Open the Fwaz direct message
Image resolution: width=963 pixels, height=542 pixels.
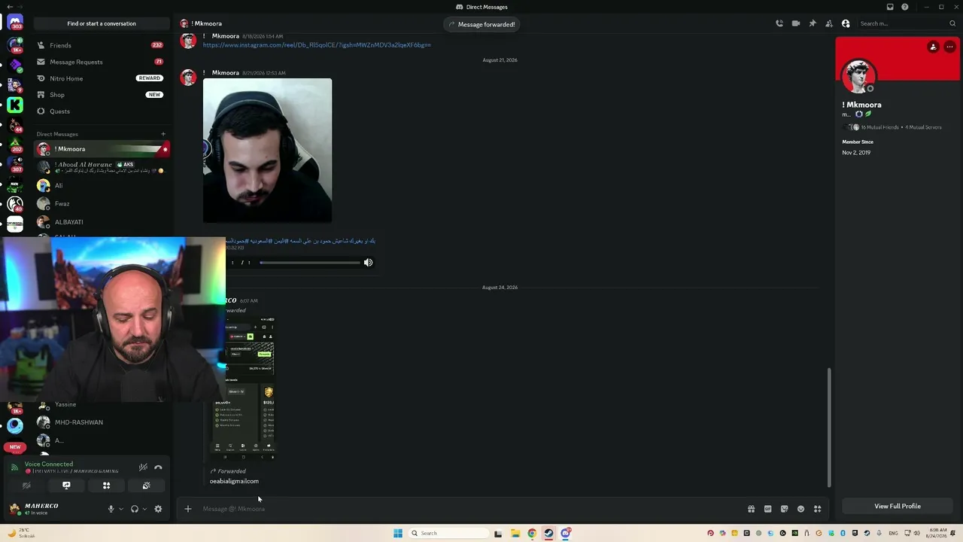(102, 203)
